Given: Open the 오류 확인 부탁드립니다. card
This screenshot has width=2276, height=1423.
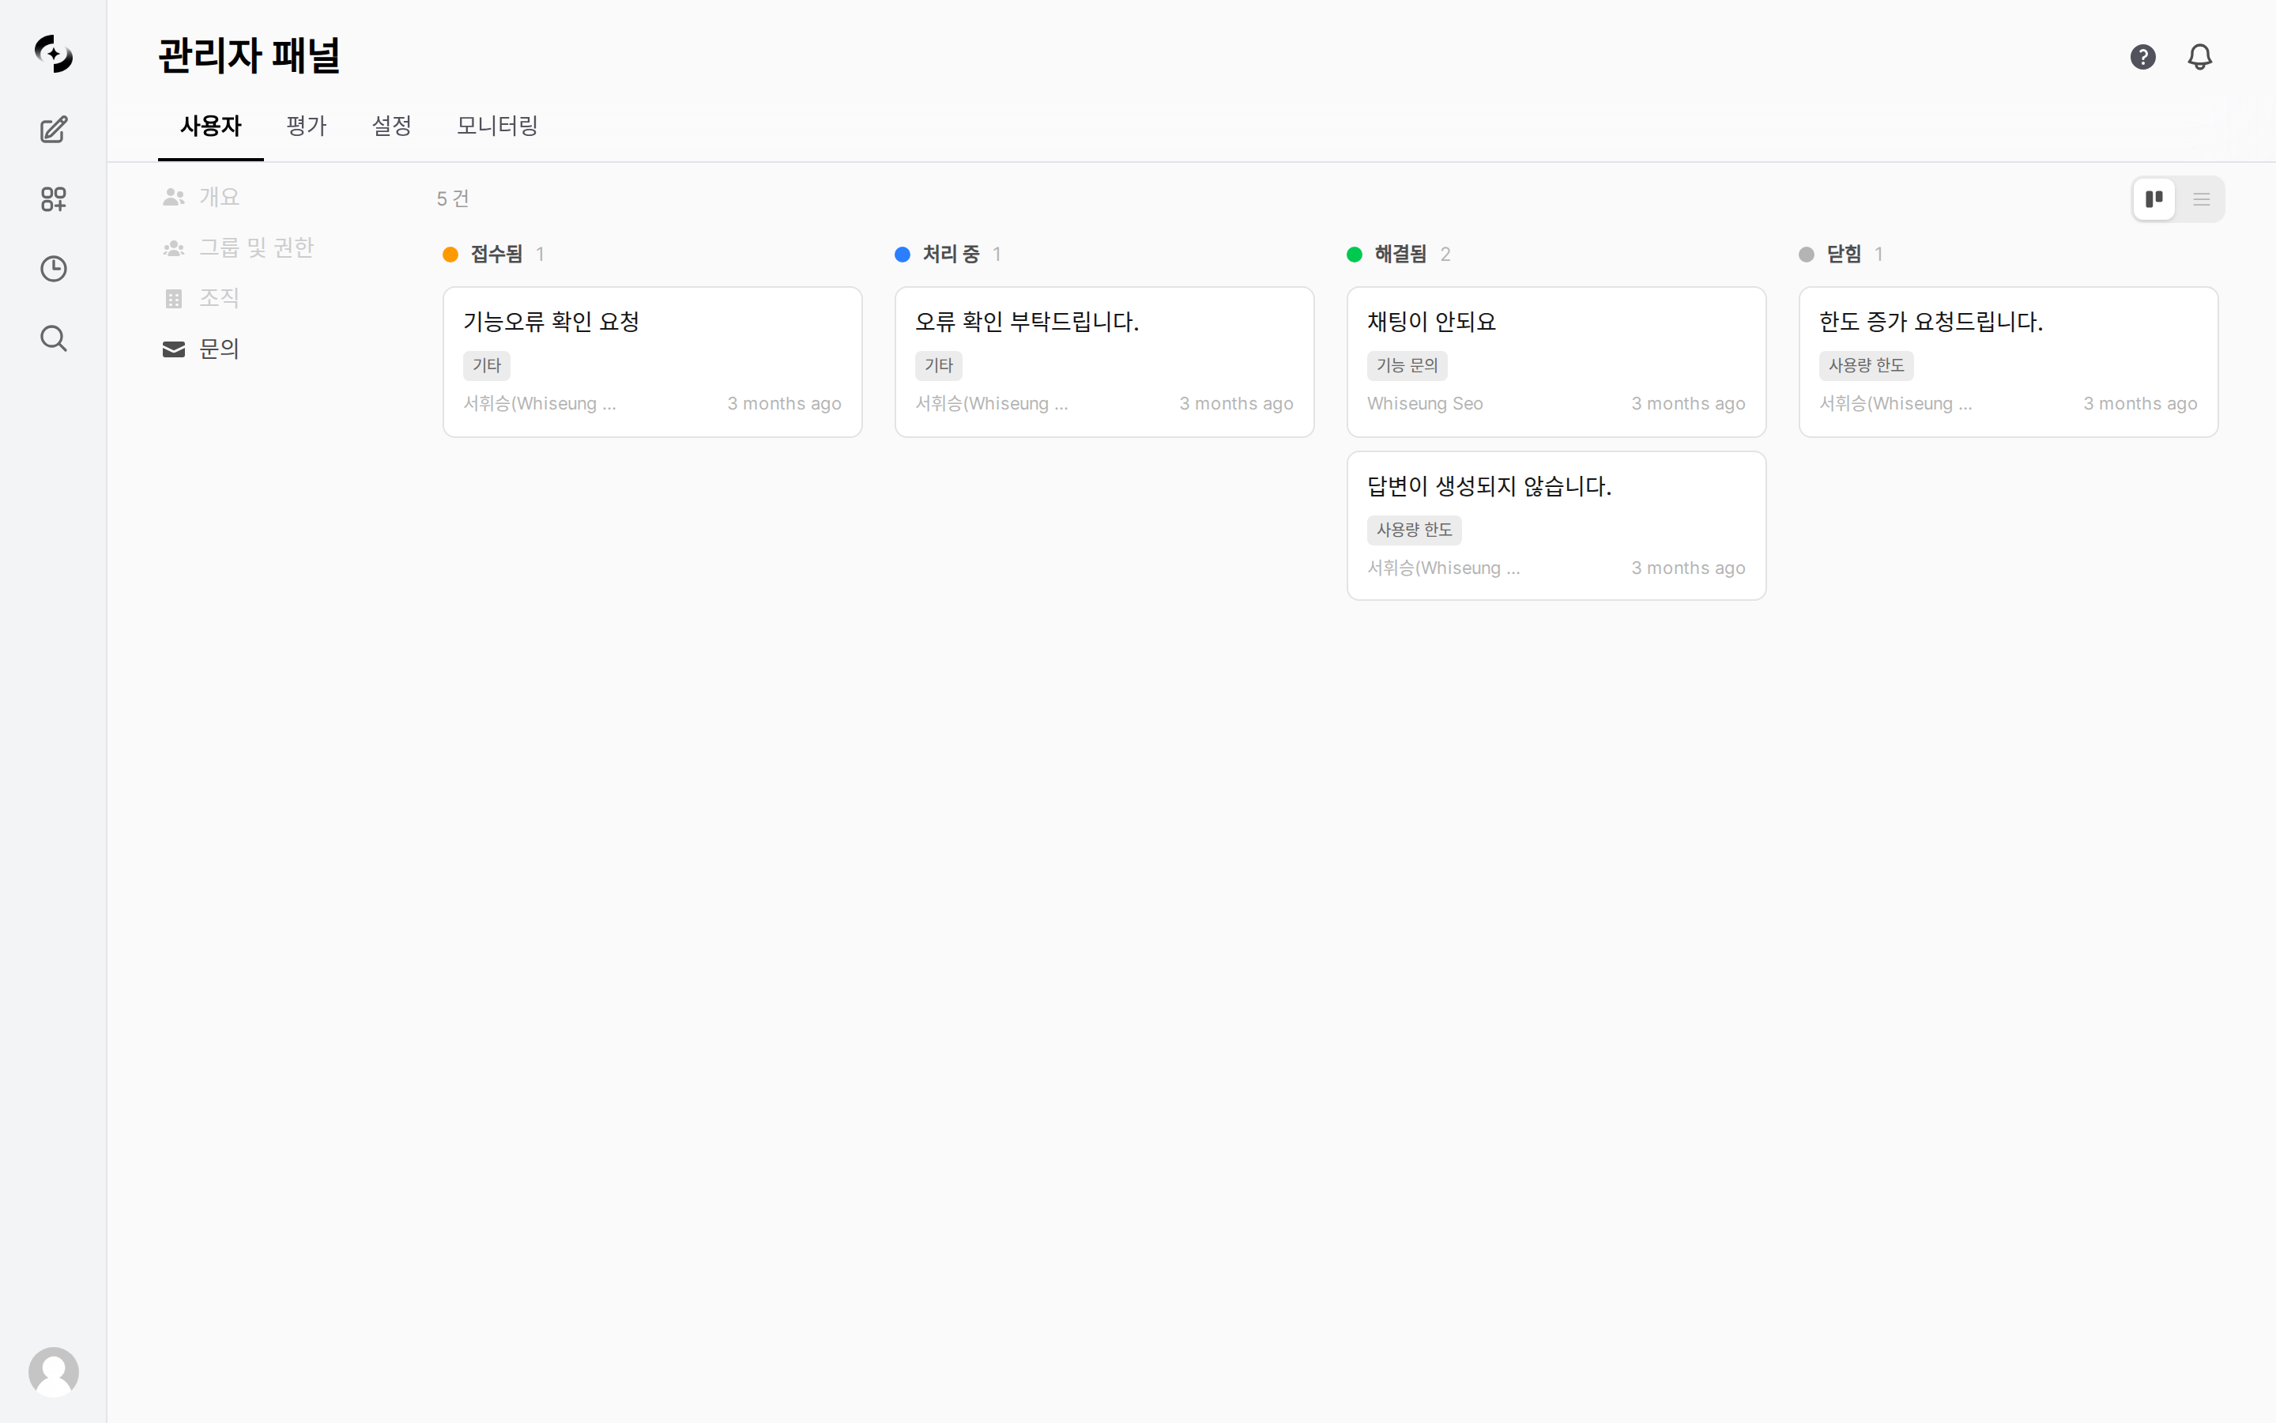Looking at the screenshot, I should (x=1104, y=361).
